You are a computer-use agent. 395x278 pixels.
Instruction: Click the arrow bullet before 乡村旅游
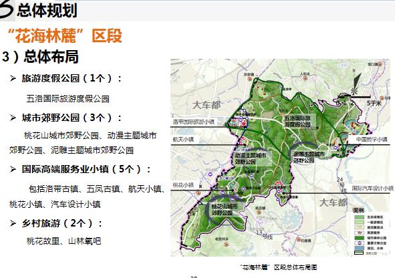13,223
